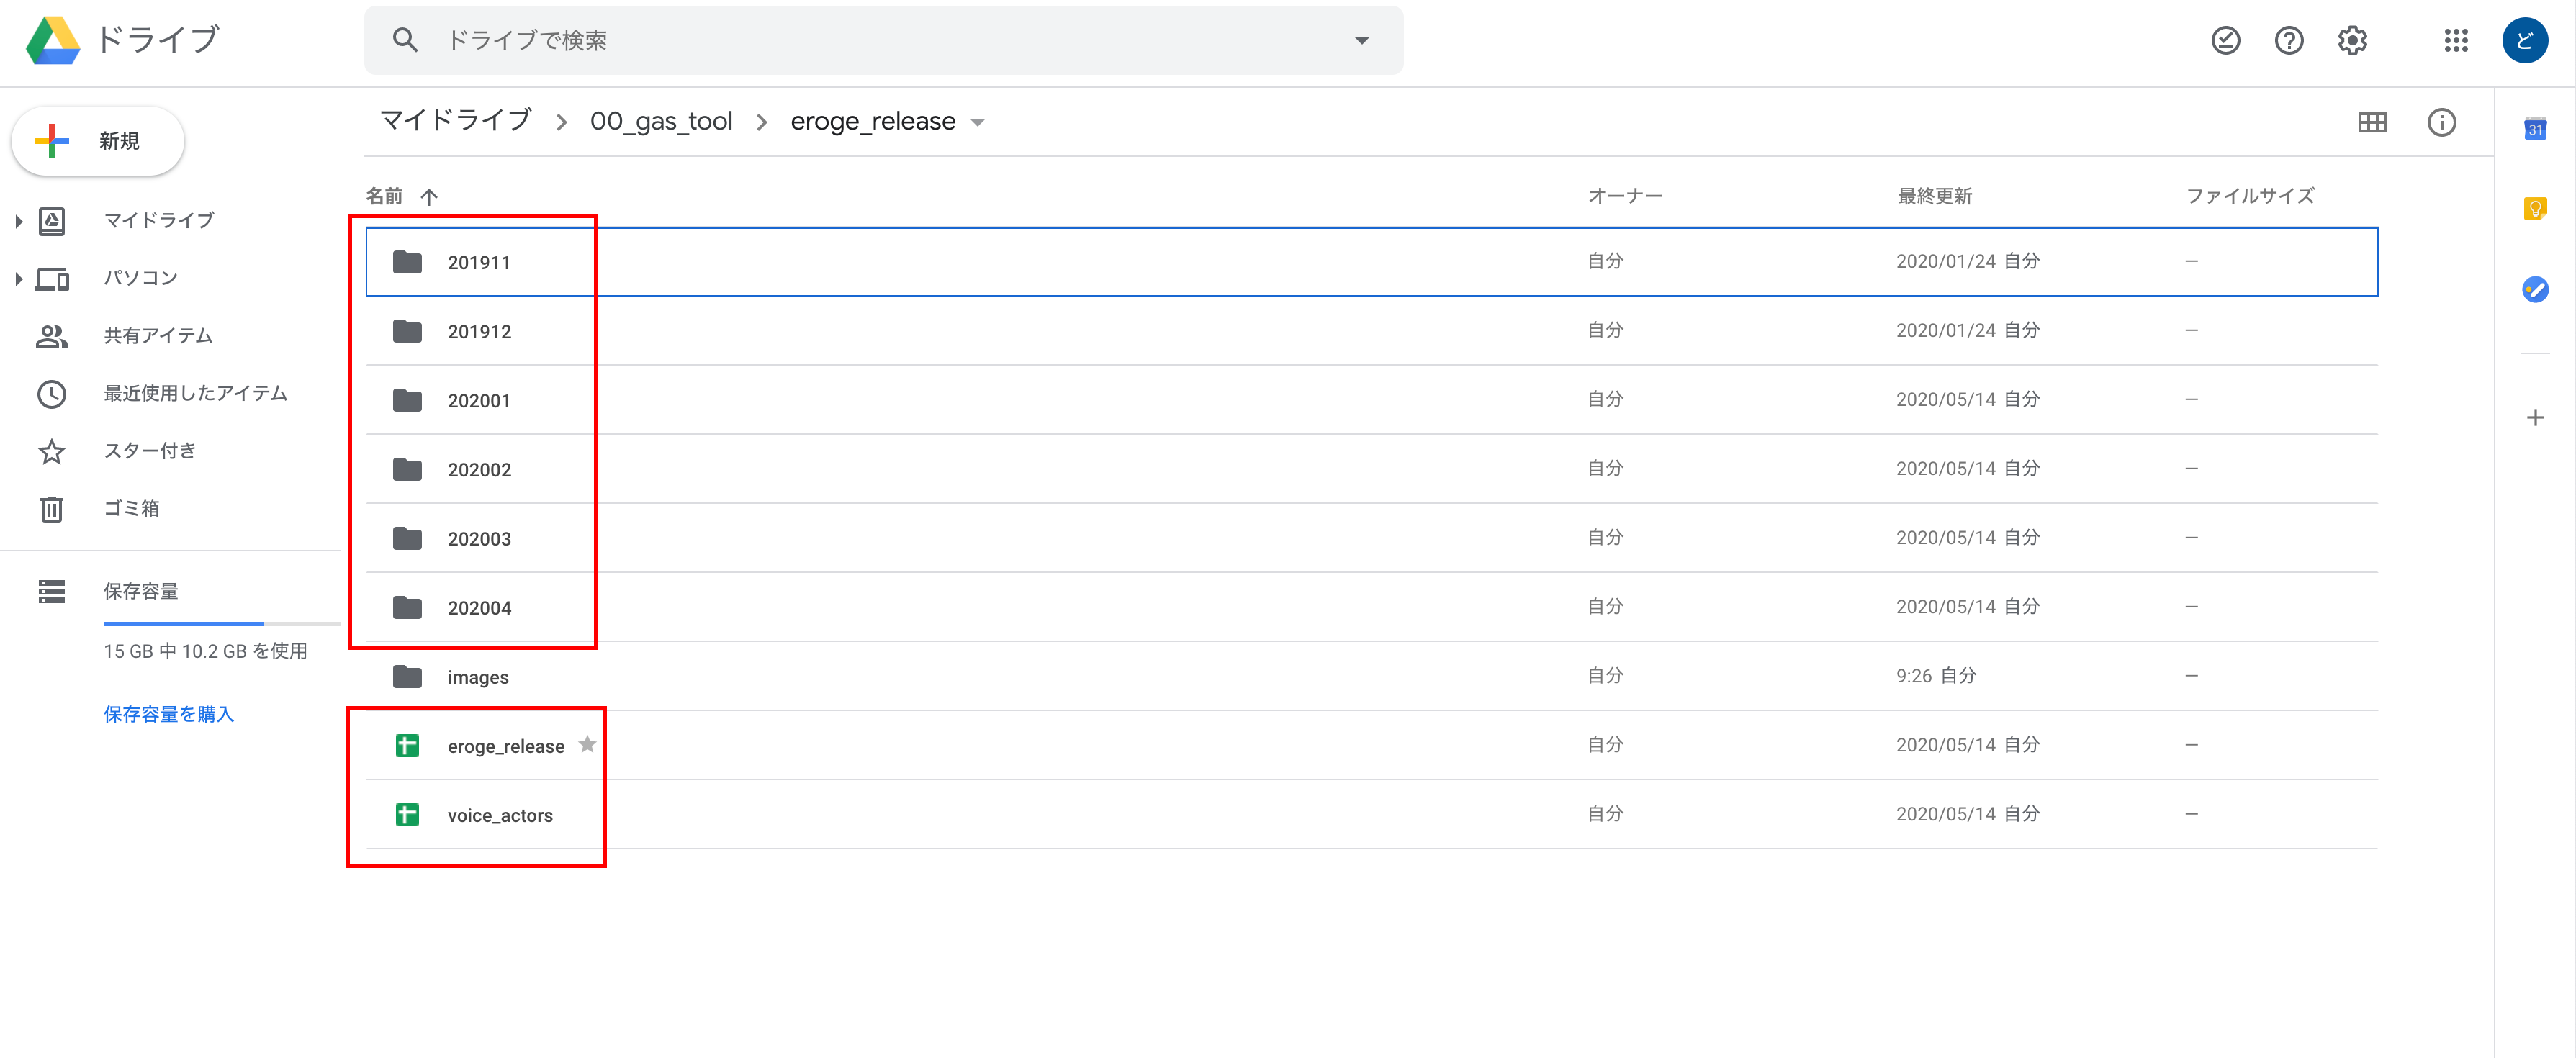The width and height of the screenshot is (2576, 1058).
Task: Open the Google apps grid icon
Action: pos(2456,40)
